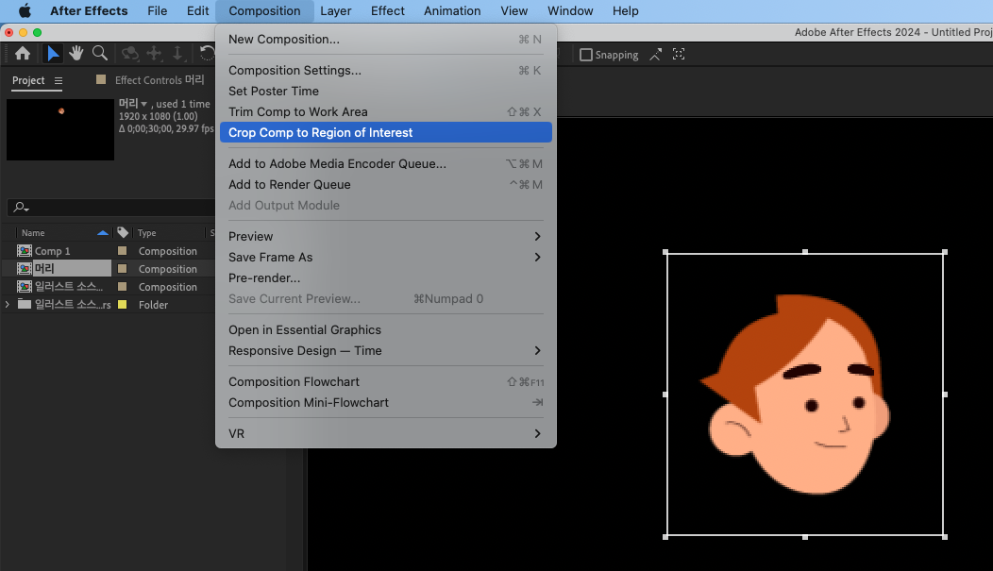Click the Type column header

147,233
